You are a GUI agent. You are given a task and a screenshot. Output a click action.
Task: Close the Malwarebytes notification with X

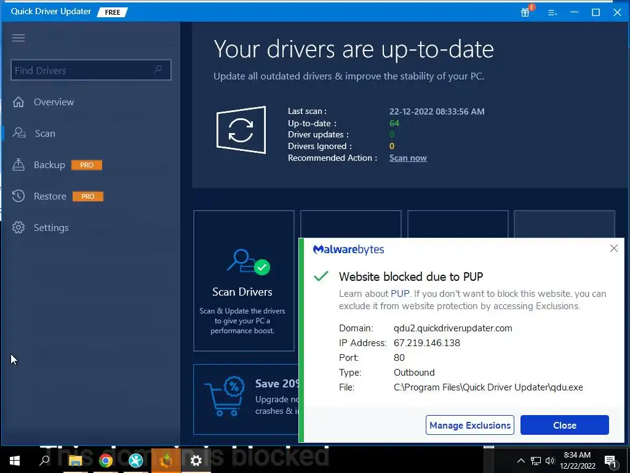614,248
